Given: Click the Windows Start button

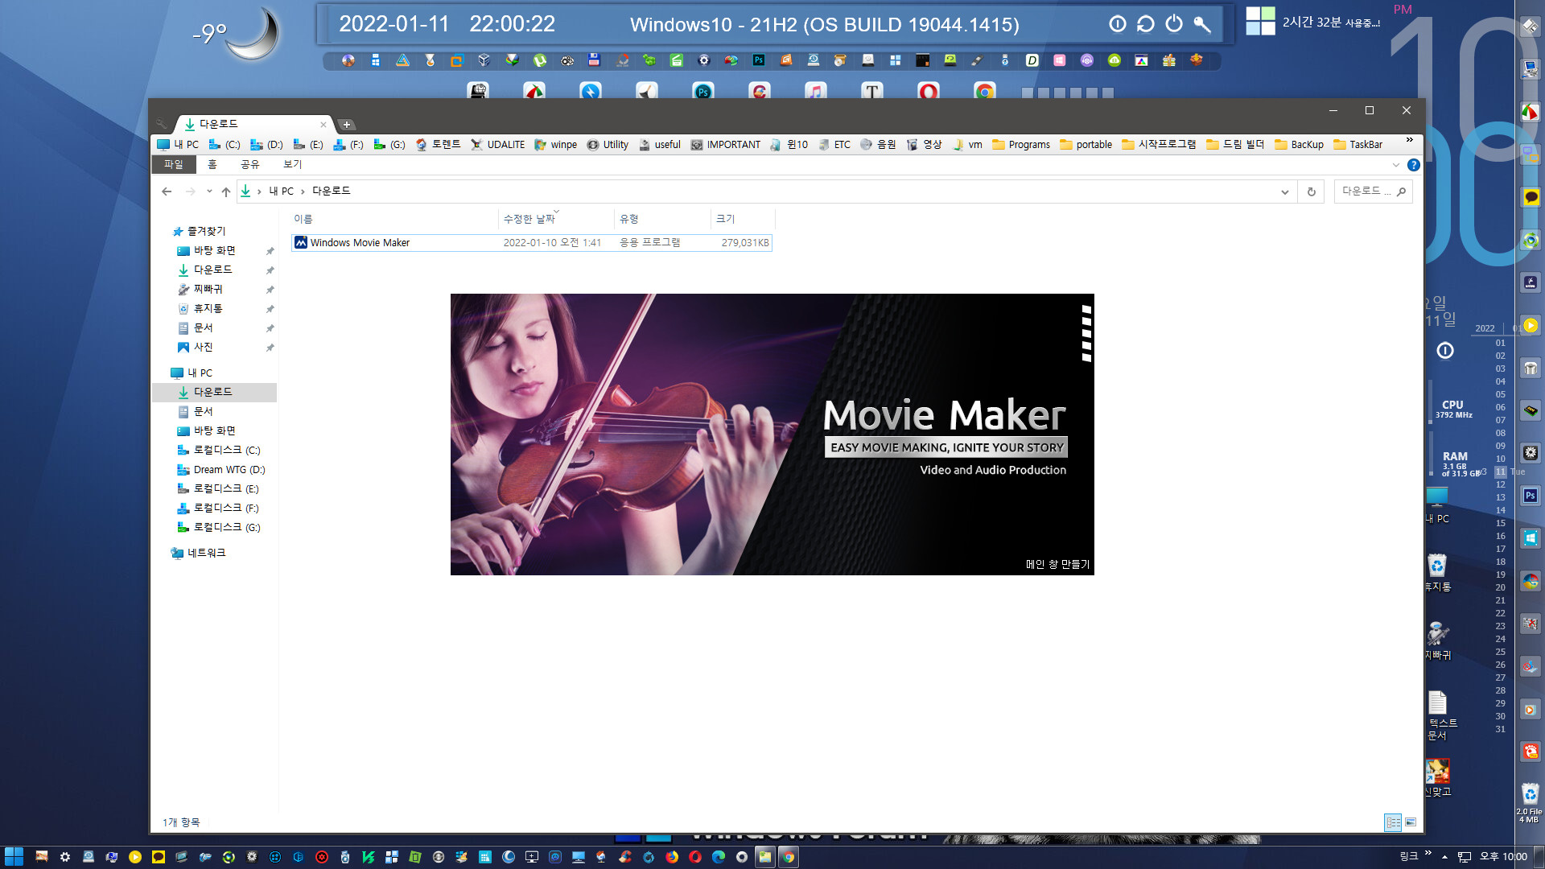Looking at the screenshot, I should (x=14, y=857).
